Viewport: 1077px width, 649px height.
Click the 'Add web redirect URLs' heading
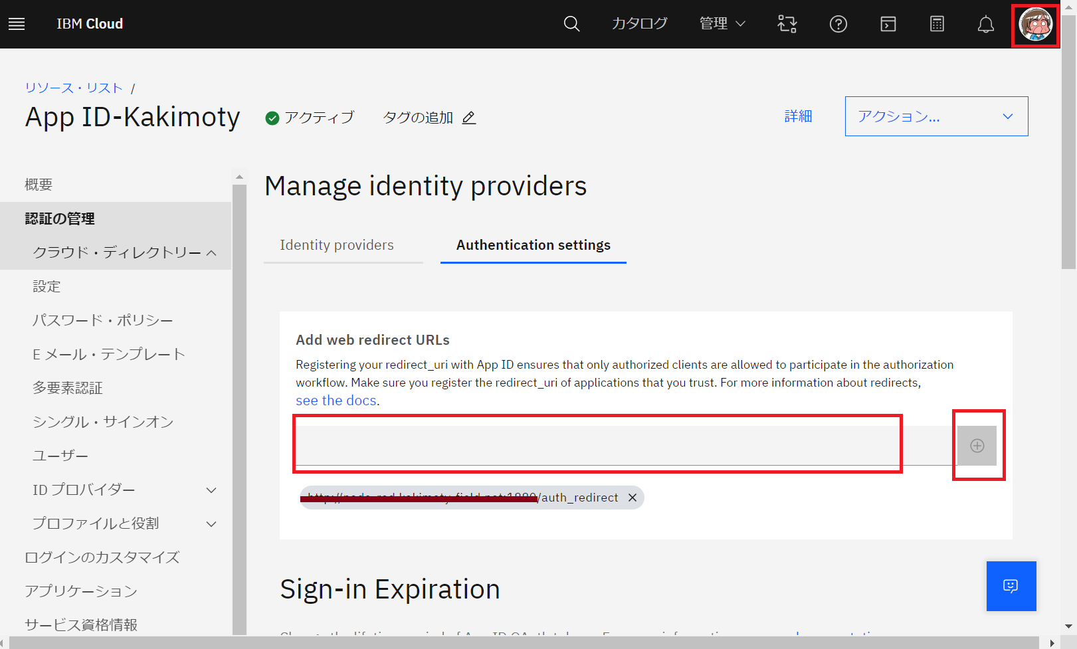[x=373, y=340]
